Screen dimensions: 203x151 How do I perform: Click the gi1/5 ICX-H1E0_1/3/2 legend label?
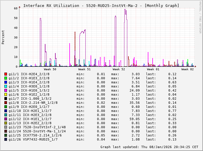coord(29,90)
